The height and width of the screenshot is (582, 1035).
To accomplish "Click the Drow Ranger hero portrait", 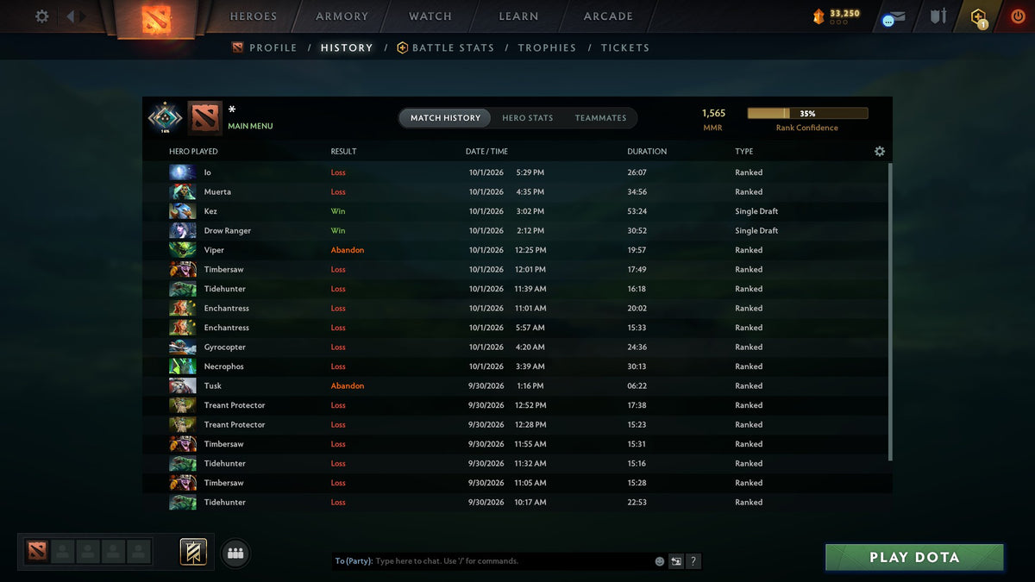I will (x=183, y=230).
